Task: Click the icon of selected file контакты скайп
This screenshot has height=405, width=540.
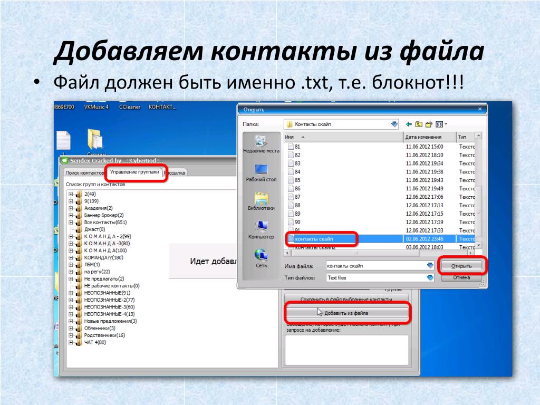Action: coord(291,239)
